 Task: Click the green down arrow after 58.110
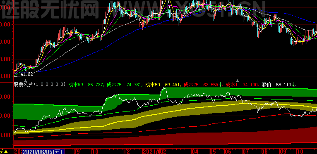(293, 85)
